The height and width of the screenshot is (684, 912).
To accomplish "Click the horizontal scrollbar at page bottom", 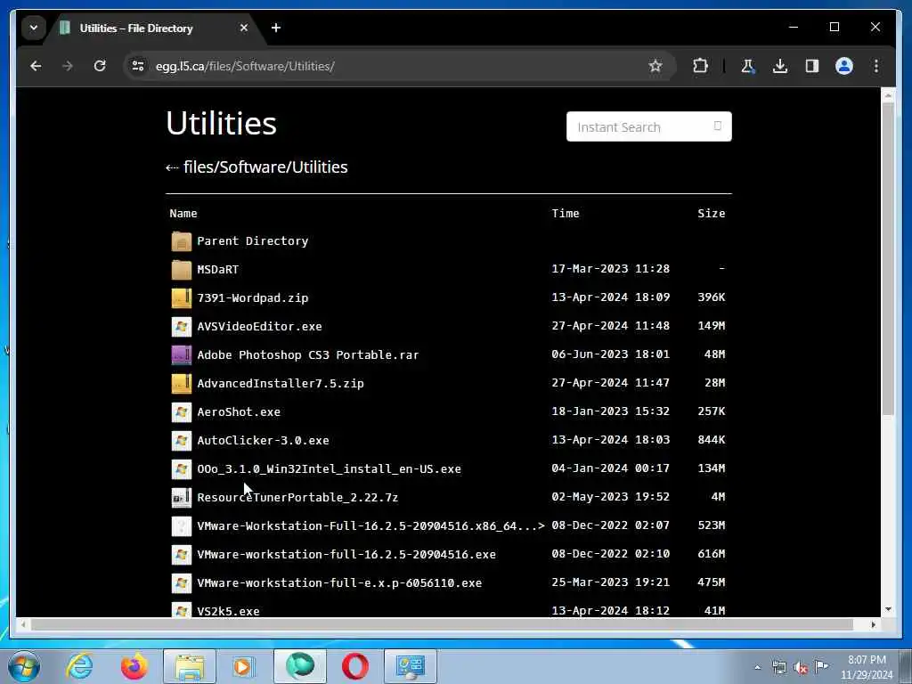I will (x=442, y=624).
